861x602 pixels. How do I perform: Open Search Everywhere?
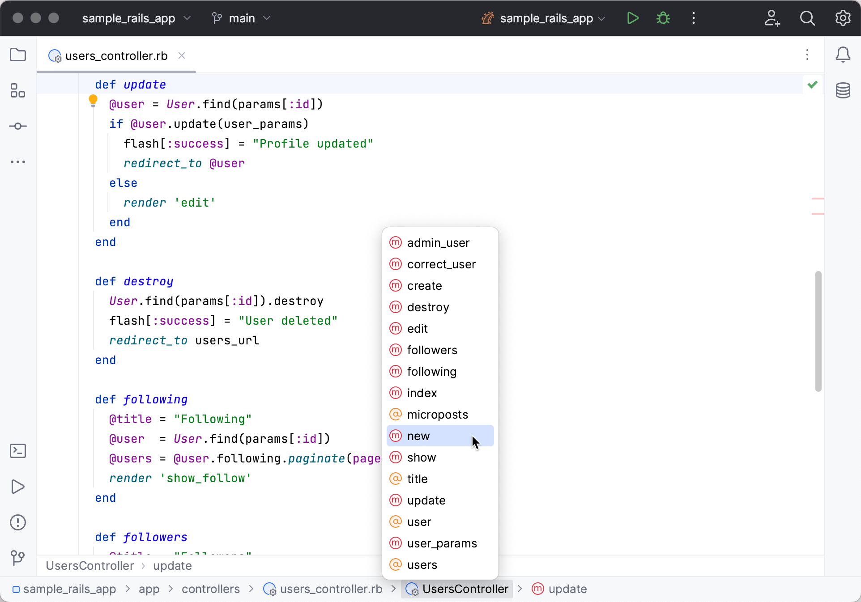[807, 18]
